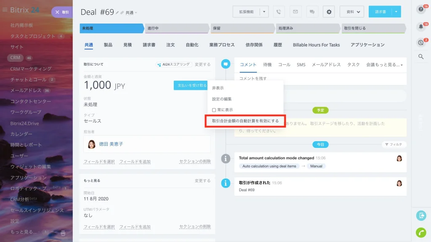Viewport: 431px width, 242px height.
Task: Click the 支払いを受け取る button
Action: [192, 85]
